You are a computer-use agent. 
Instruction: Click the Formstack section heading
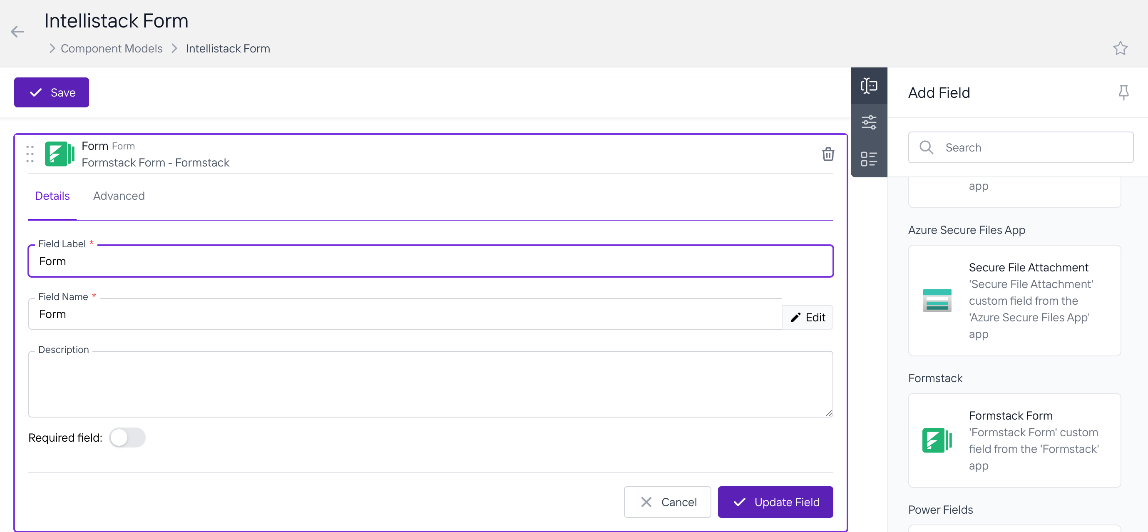935,378
